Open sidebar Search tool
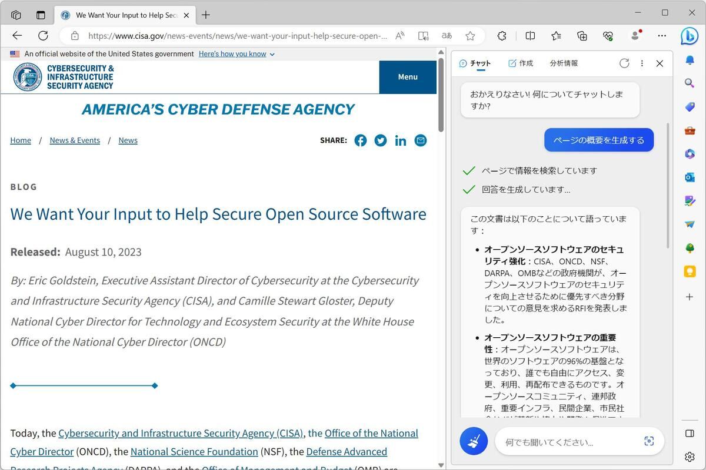 coord(690,83)
